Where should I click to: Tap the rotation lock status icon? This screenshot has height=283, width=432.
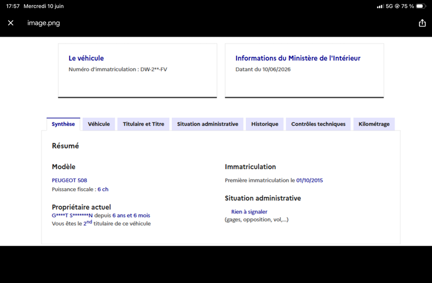pos(397,6)
